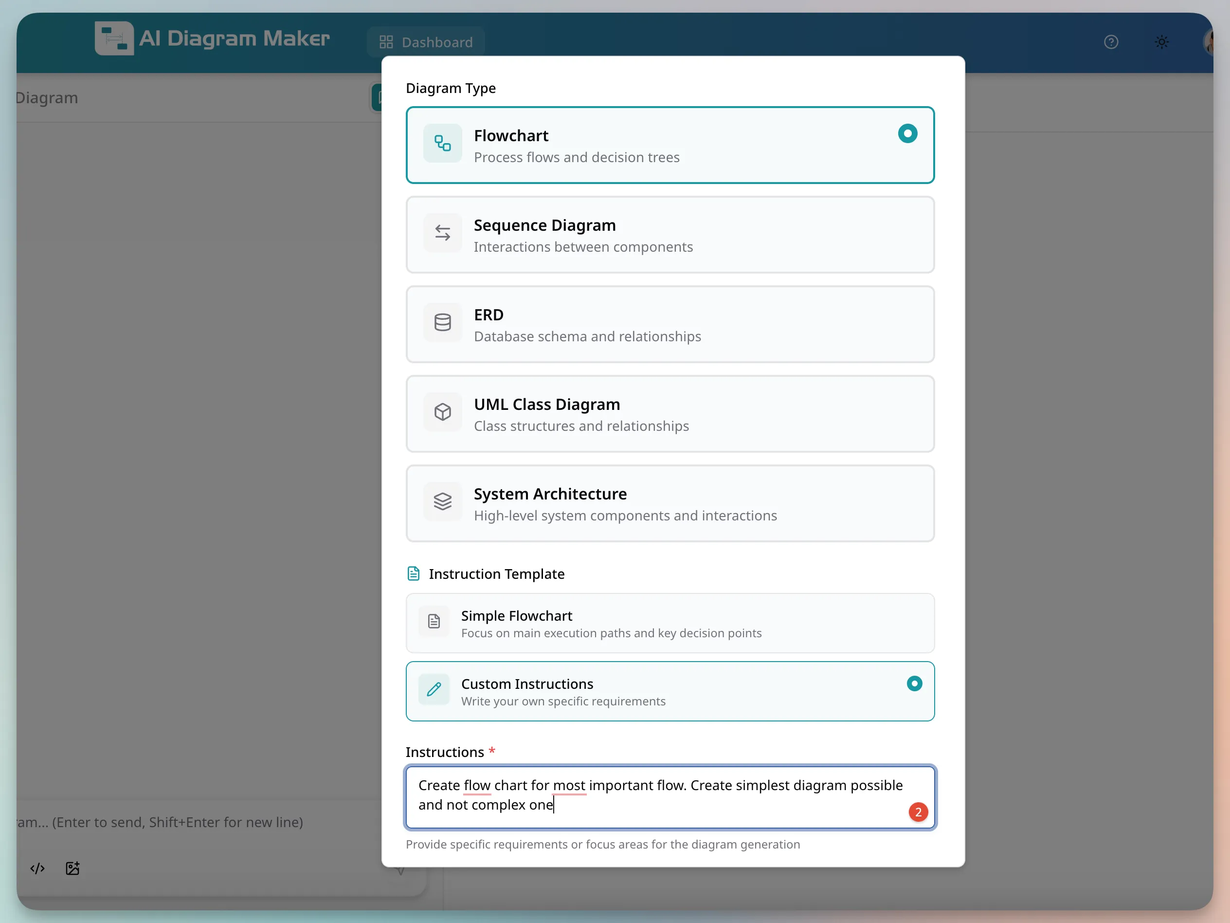Click the ERD database icon
1230x923 pixels.
tap(442, 322)
